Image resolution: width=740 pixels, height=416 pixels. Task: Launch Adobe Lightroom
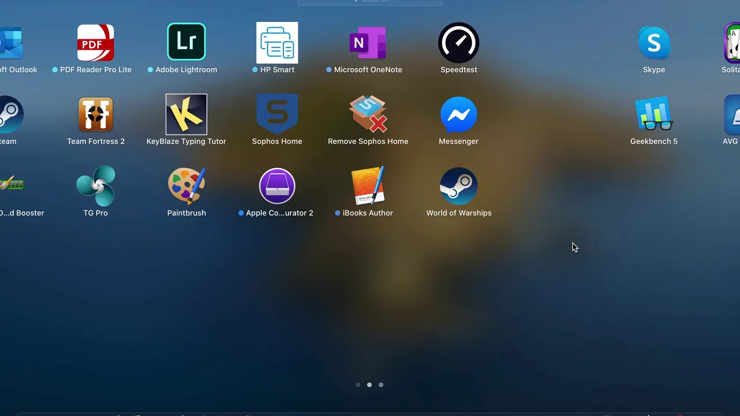tap(186, 42)
